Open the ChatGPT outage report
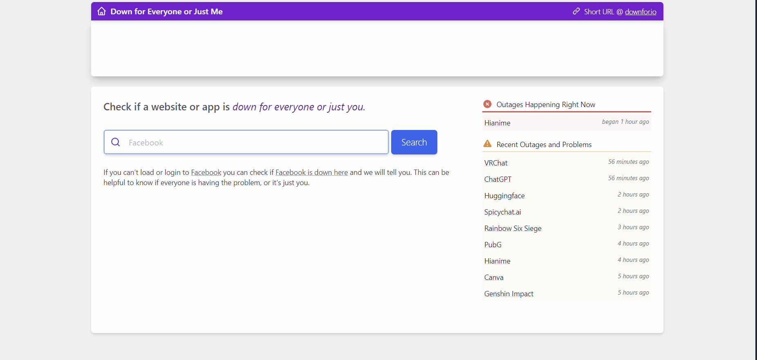757x360 pixels. point(498,179)
